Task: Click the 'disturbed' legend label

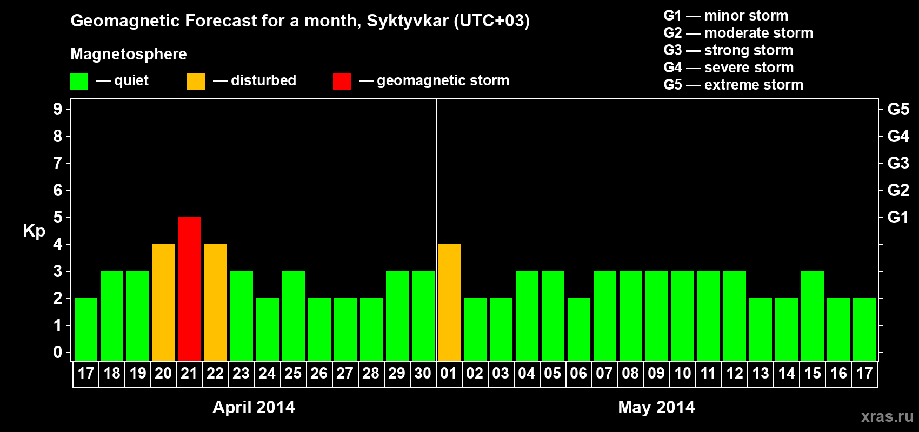Action: [263, 80]
